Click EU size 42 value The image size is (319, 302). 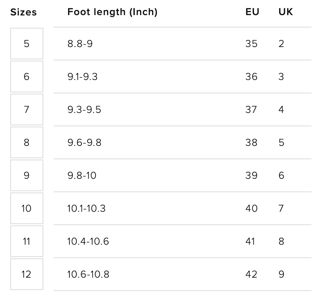(251, 274)
